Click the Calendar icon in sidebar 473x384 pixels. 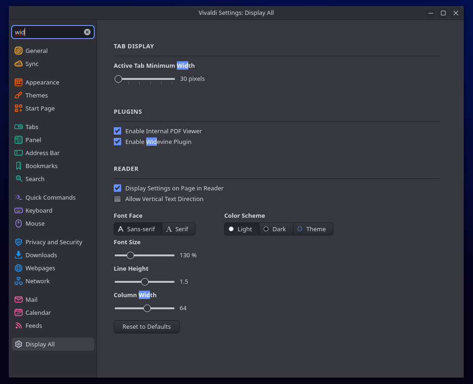(x=19, y=313)
